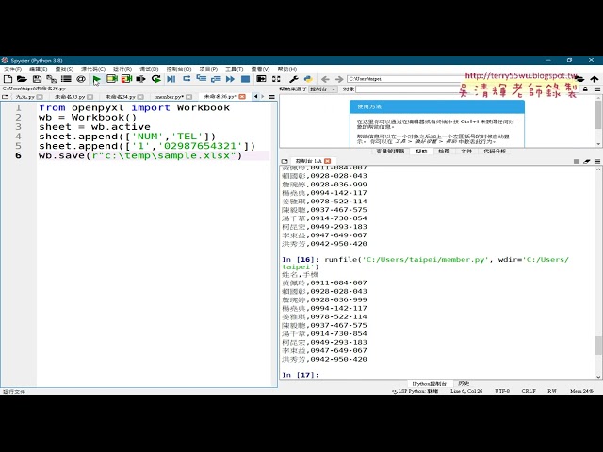The height and width of the screenshot is (452, 603).
Task: Create a new file with toolbar icon
Action: click(x=8, y=79)
